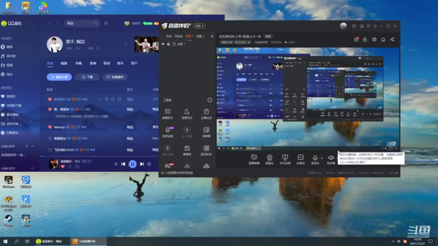Pause the first song from its row icon

tap(101, 99)
